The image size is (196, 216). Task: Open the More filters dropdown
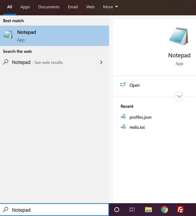(110, 7)
